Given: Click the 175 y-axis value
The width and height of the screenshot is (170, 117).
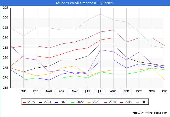Looking at the screenshot, I should [x=5, y=68].
